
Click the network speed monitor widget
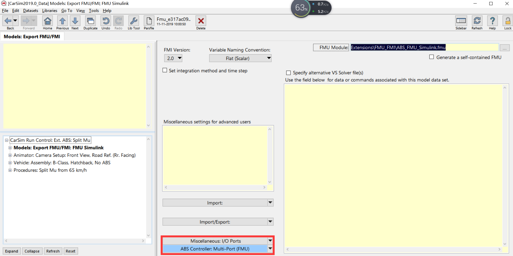tap(311, 8)
